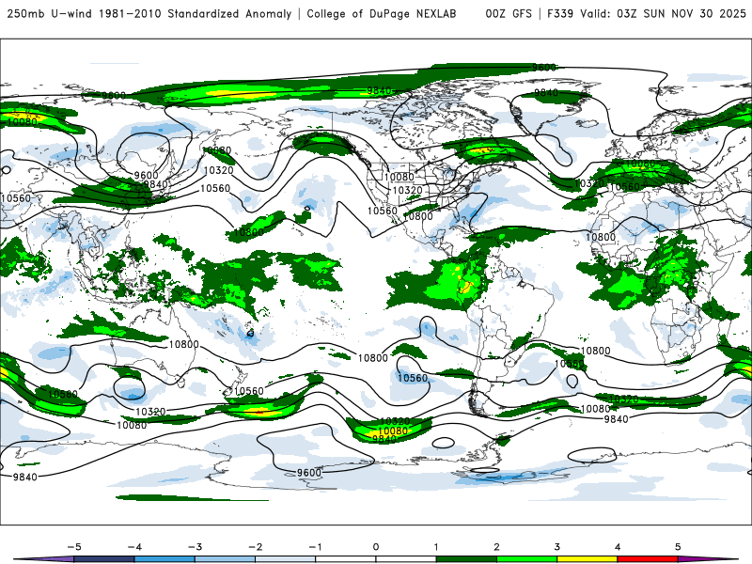This screenshot has width=752, height=564.
Task: Click the '5' colorbar tick label
Action: (x=678, y=547)
